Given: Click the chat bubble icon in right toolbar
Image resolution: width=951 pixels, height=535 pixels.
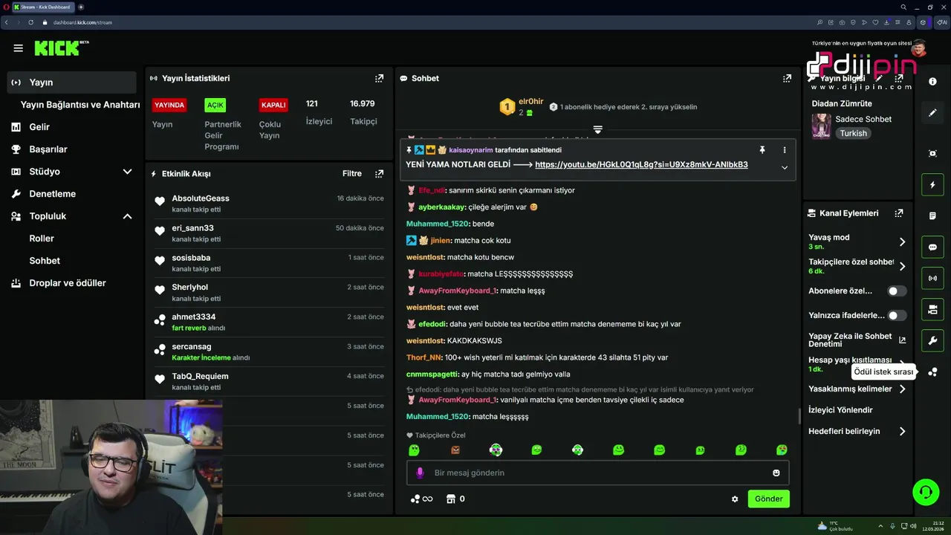Looking at the screenshot, I should 932,247.
